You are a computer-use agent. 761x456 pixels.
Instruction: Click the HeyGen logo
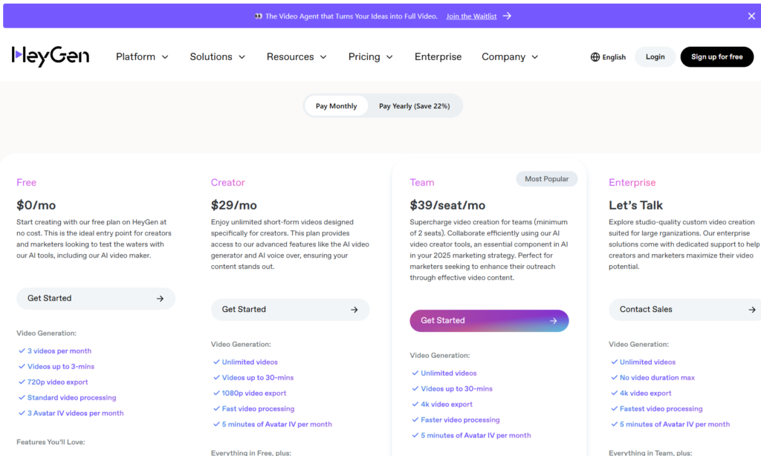tap(50, 56)
